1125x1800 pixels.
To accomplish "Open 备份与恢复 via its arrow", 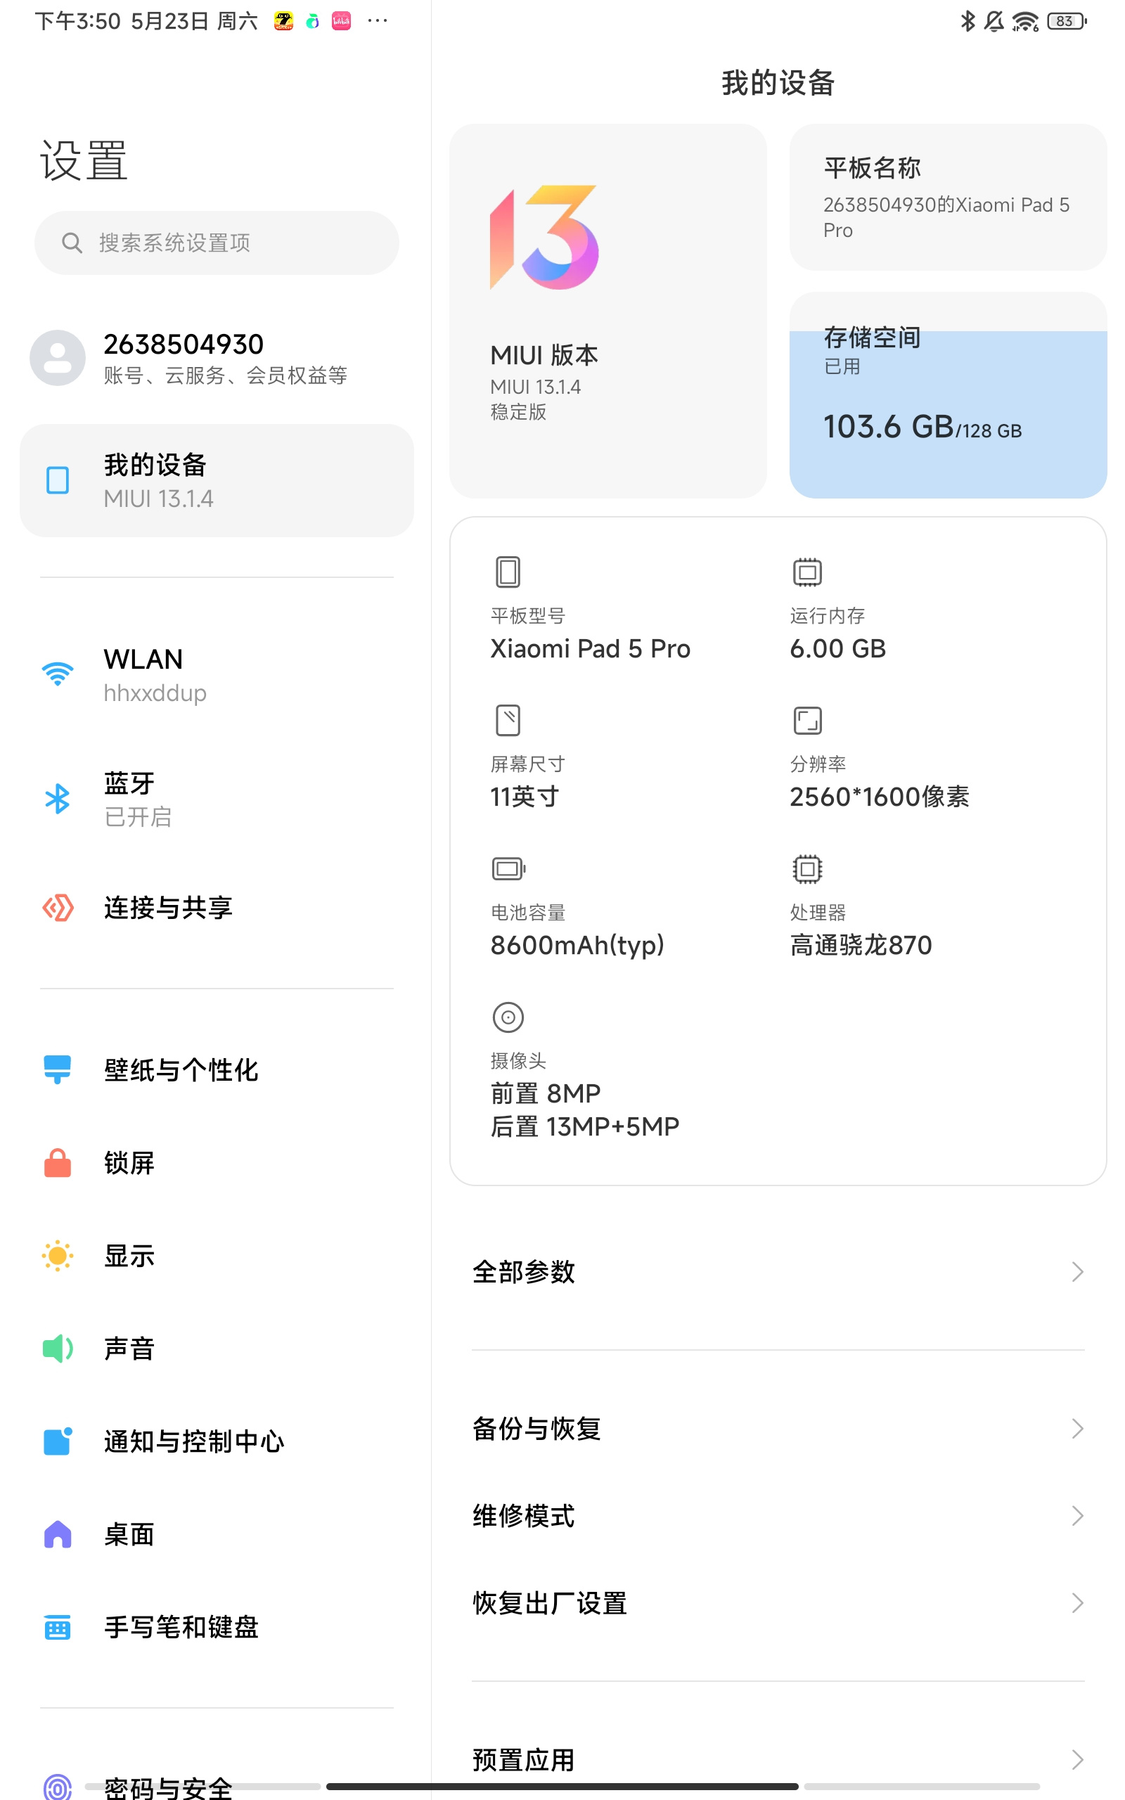I will click(1076, 1428).
